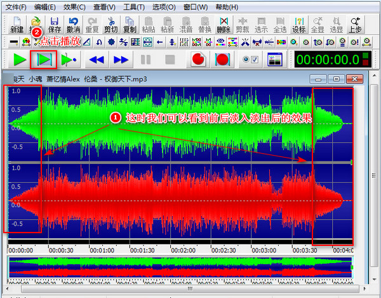Click the 剪切 (Cut) scissors icon

111,25
